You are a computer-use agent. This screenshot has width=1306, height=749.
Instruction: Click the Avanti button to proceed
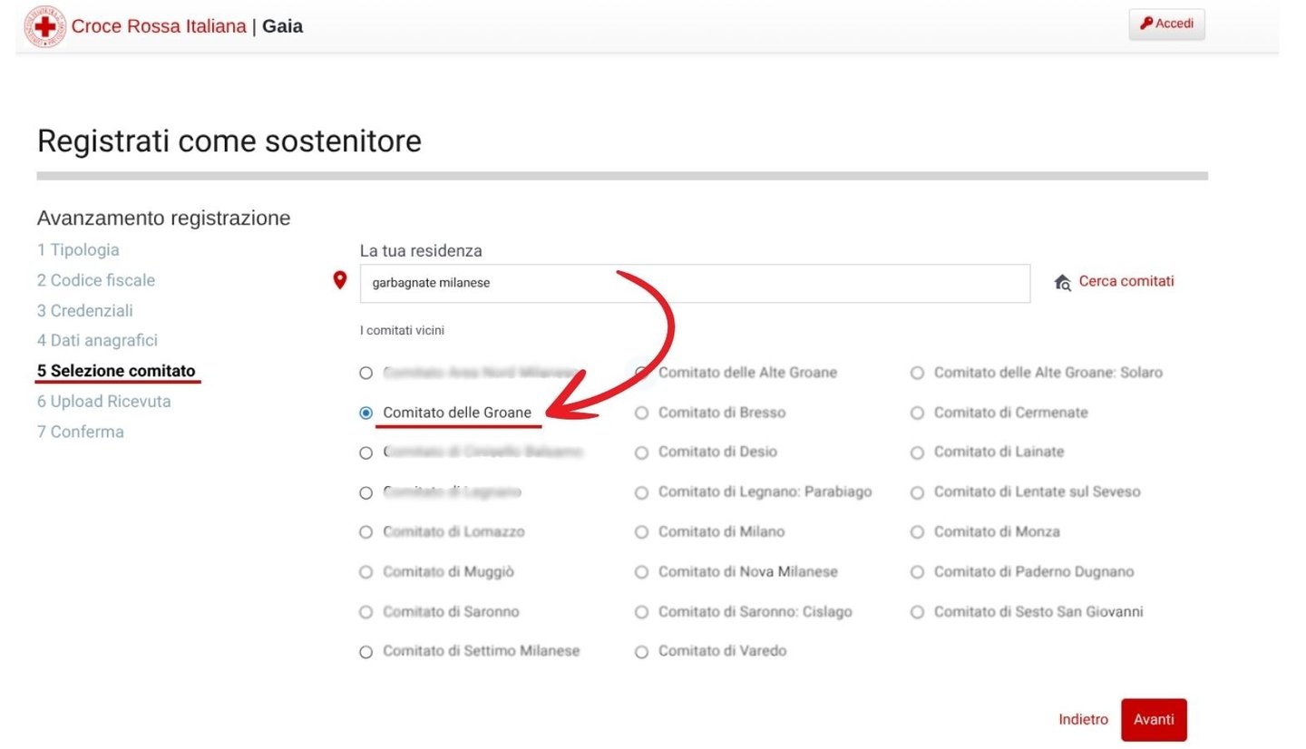pos(1153,720)
